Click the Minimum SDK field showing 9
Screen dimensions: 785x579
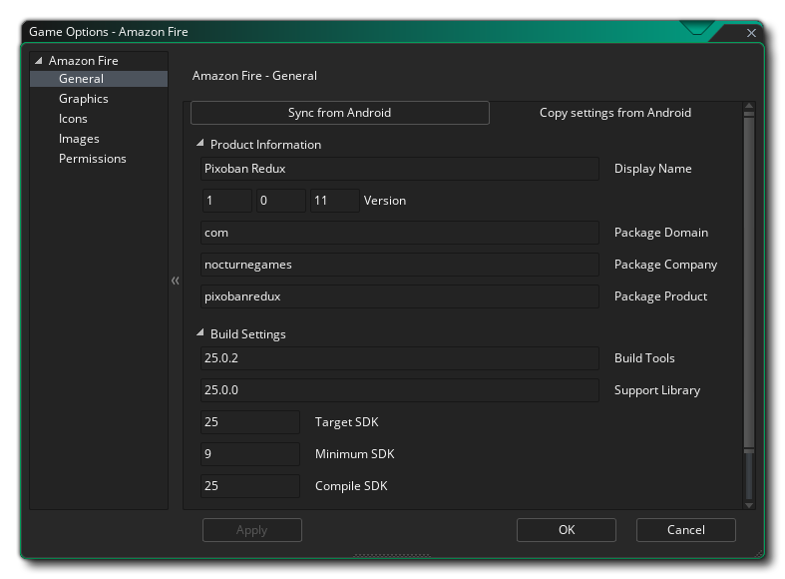[249, 454]
